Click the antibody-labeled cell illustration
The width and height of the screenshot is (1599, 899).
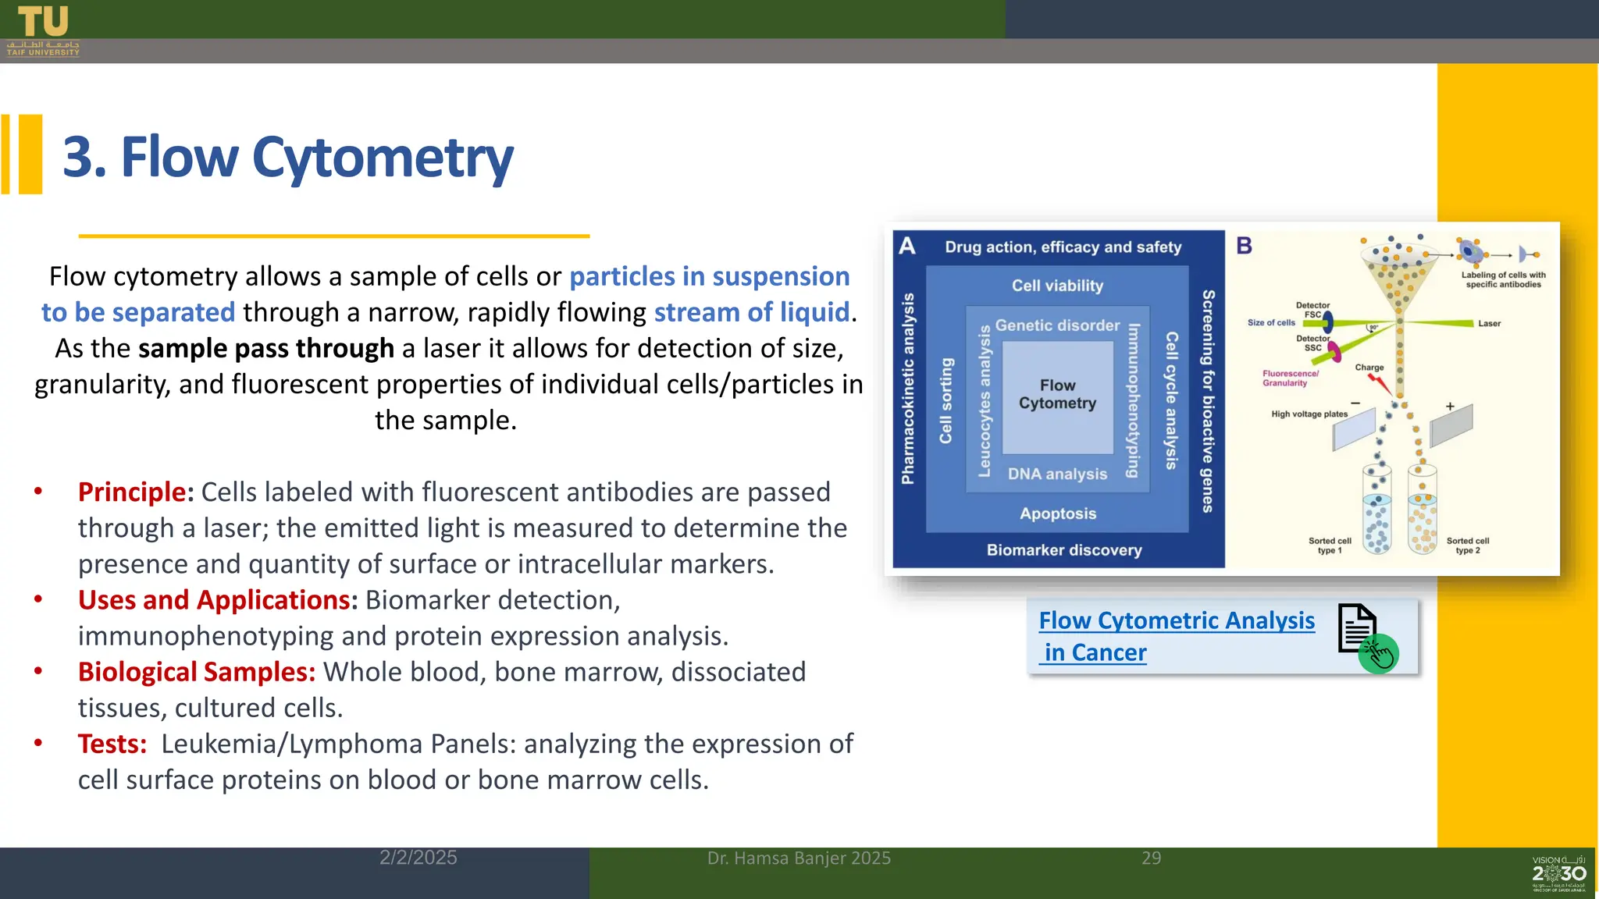pyautogui.click(x=1472, y=252)
